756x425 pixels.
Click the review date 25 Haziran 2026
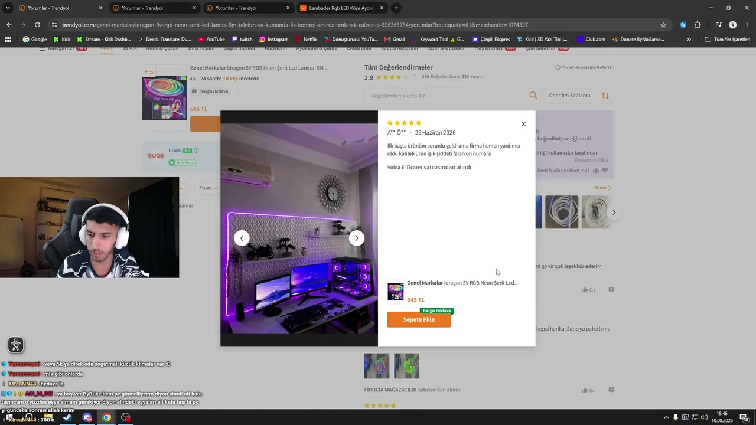(435, 133)
